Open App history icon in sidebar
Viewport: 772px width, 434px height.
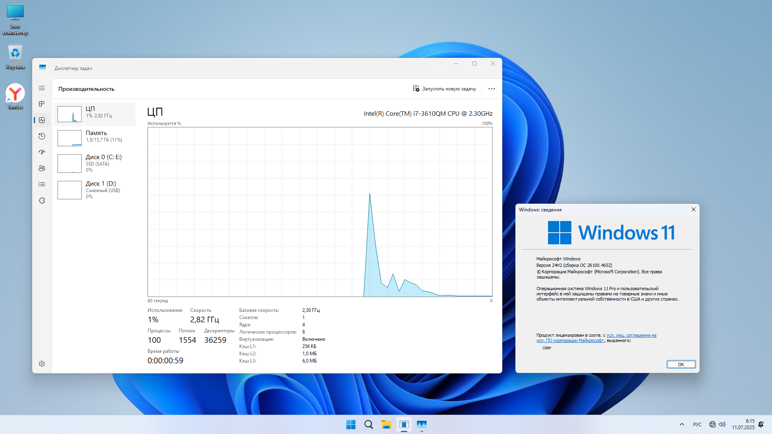click(x=42, y=136)
